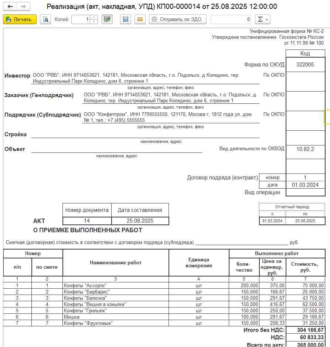Click the contract date 01.03.2024 cell
This screenshot has width=330, height=347.
(305, 185)
